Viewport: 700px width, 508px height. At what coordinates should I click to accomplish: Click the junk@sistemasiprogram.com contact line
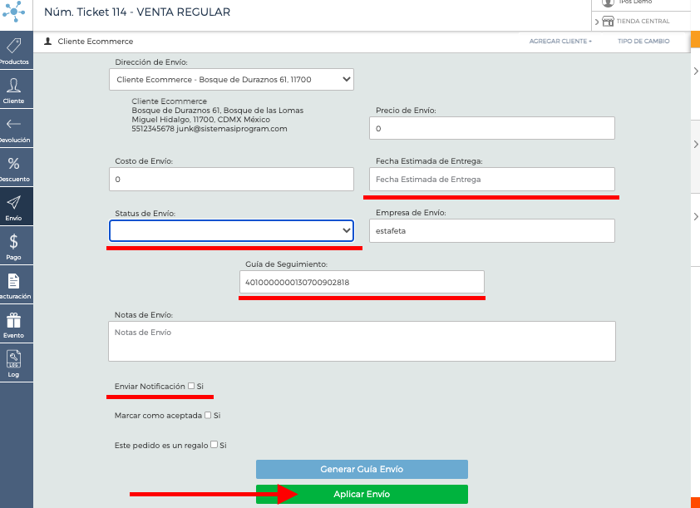pos(210,129)
